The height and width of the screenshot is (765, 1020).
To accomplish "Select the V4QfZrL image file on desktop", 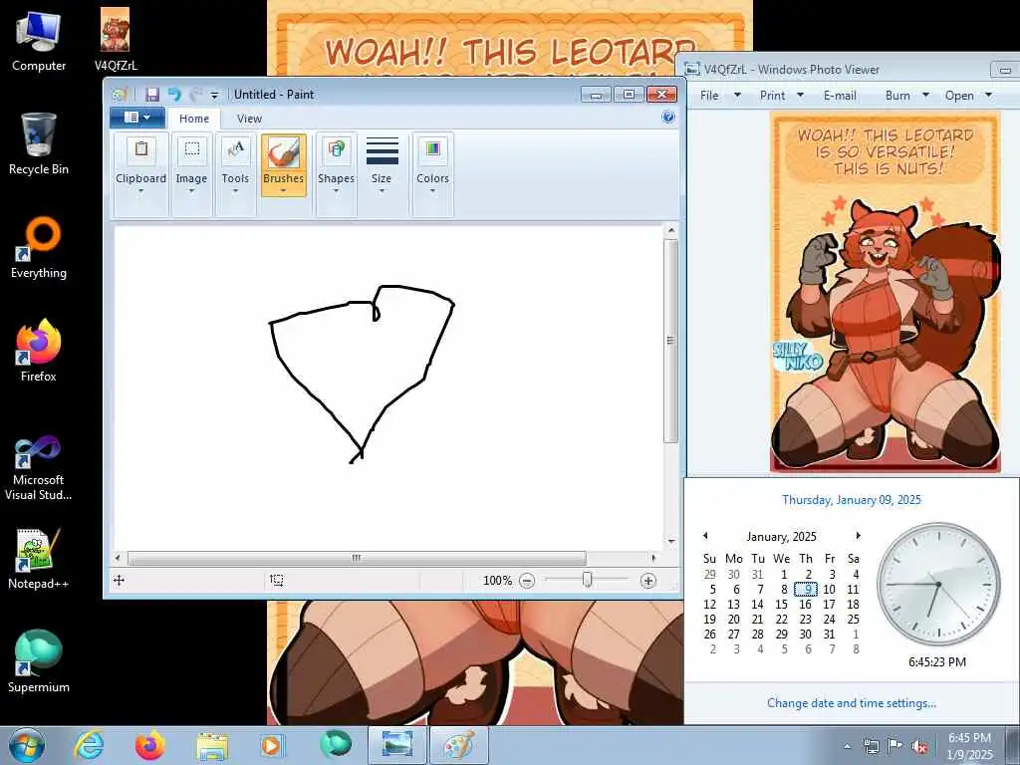I will 116,40.
